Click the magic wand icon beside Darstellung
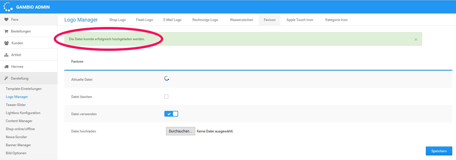 tap(6, 78)
